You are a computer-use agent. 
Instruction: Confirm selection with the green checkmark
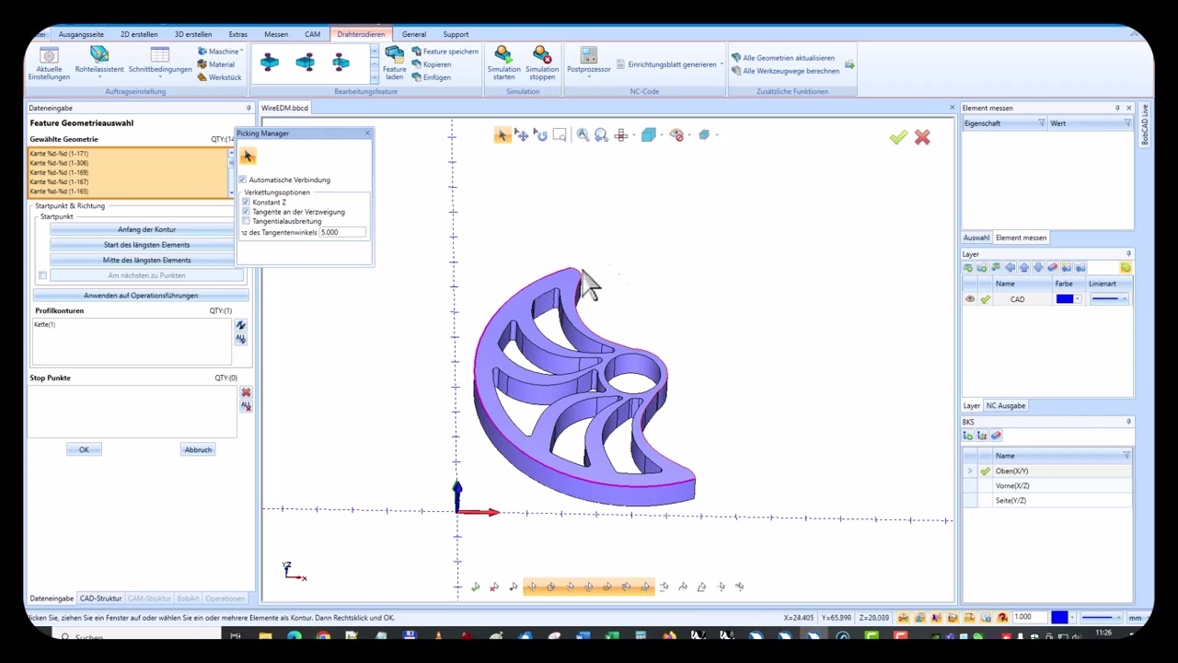pos(898,137)
